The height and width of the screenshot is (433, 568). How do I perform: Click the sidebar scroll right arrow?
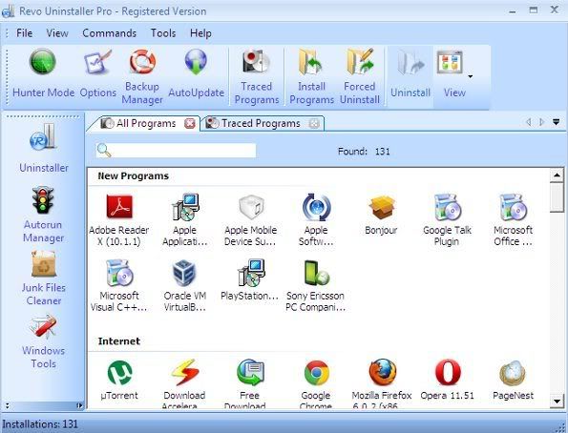click(x=79, y=405)
